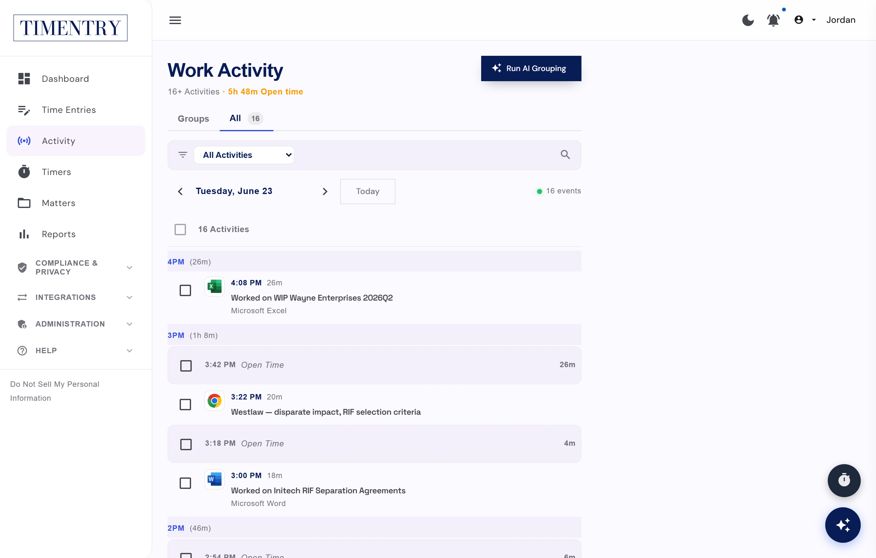The height and width of the screenshot is (558, 876).
Task: Click the 2PM hour header
Action: tap(374, 528)
